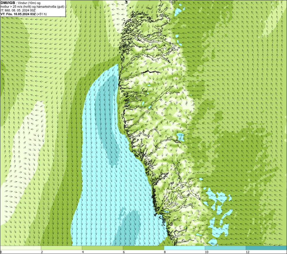Click the 6–8 m/s darker green legend band
The image size is (287, 254).
(143, 248)
